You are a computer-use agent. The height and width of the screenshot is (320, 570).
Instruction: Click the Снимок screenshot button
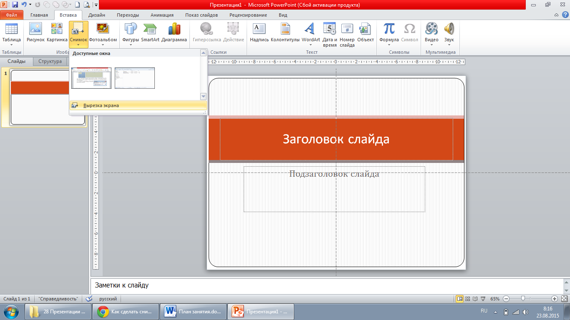pos(78,34)
